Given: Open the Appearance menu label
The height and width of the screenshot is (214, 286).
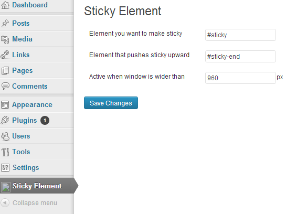Looking at the screenshot, I should 32,104.
